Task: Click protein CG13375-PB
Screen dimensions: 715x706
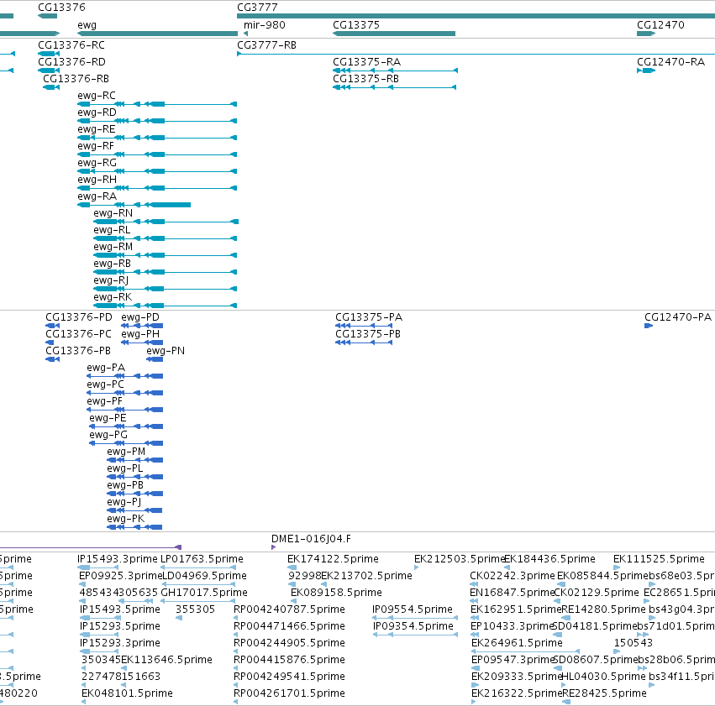Action: point(364,343)
